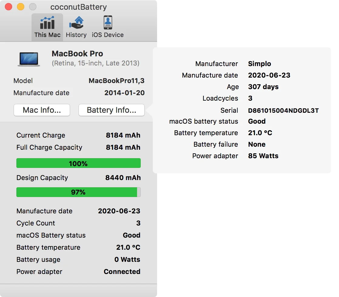Select the Battery usage value 0 Watts
The height and width of the screenshot is (297, 339).
(127, 259)
